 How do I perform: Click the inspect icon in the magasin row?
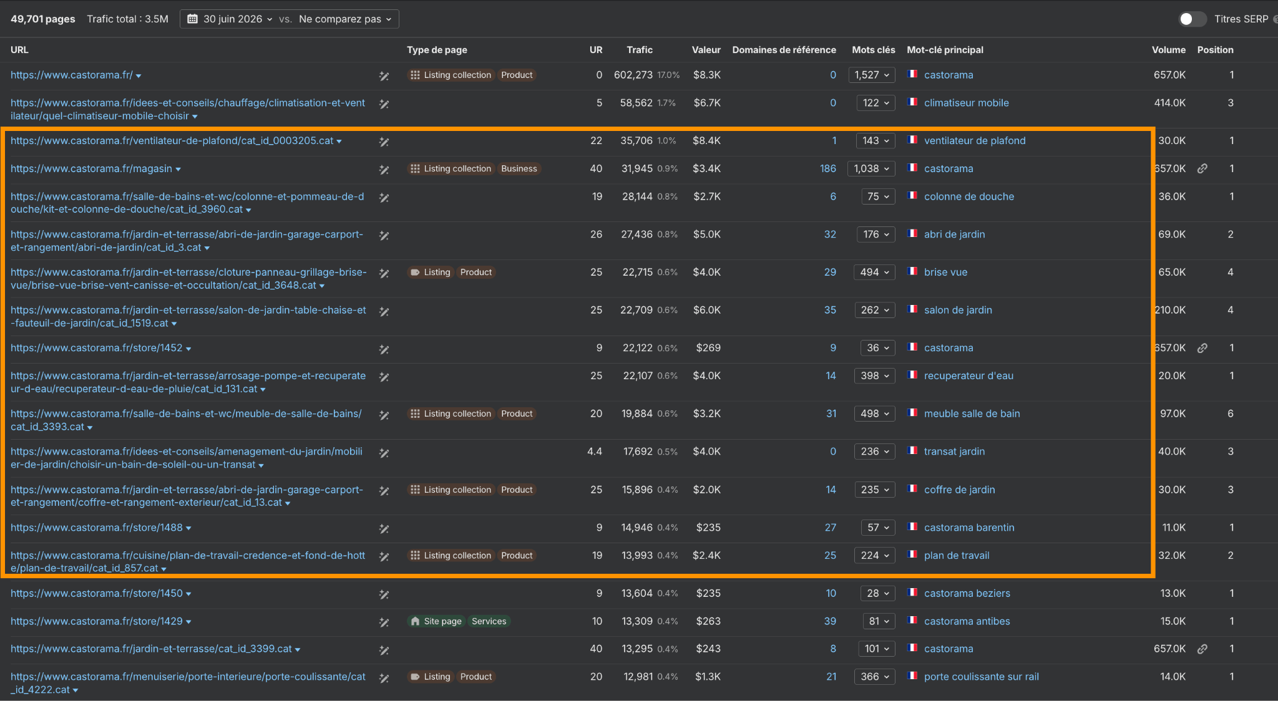coord(384,170)
